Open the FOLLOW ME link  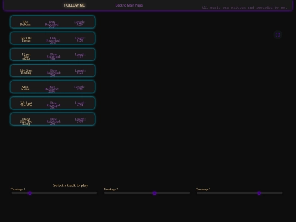75,5
